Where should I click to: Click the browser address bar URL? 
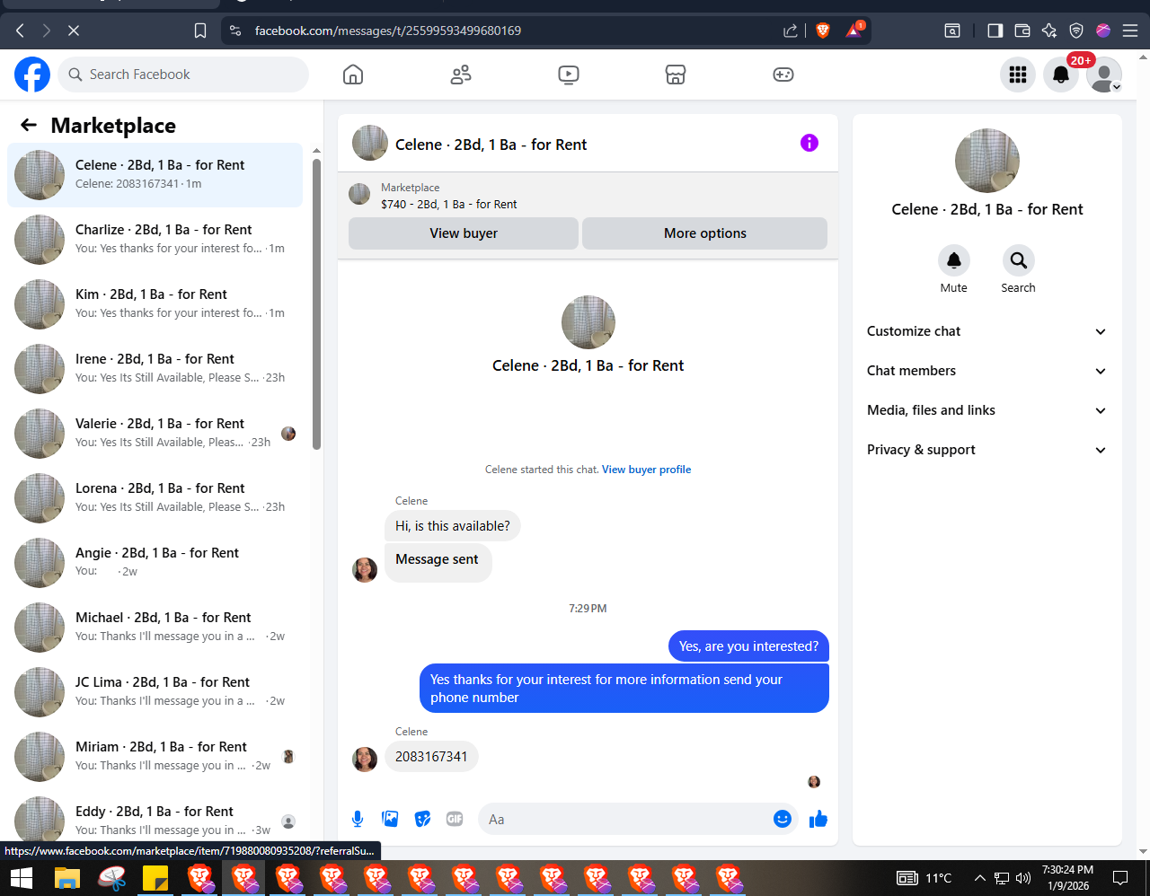pyautogui.click(x=388, y=31)
